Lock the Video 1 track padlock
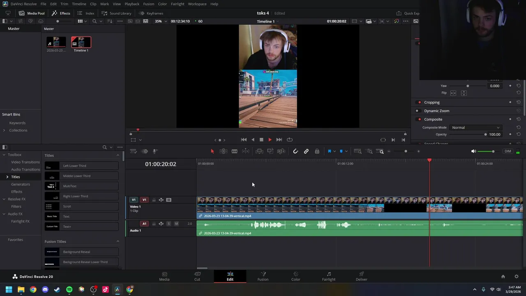Viewport: 526px width, 296px height. point(154,200)
